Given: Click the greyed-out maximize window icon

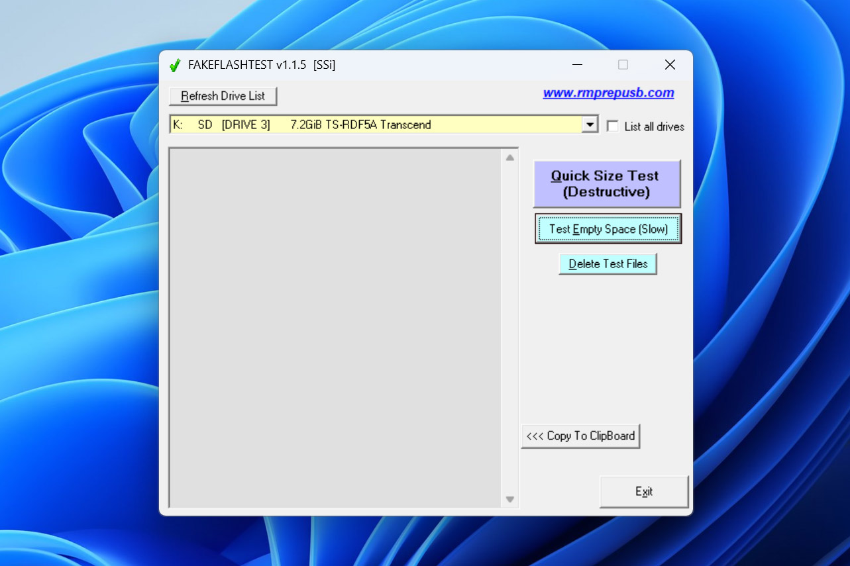Looking at the screenshot, I should point(623,65).
